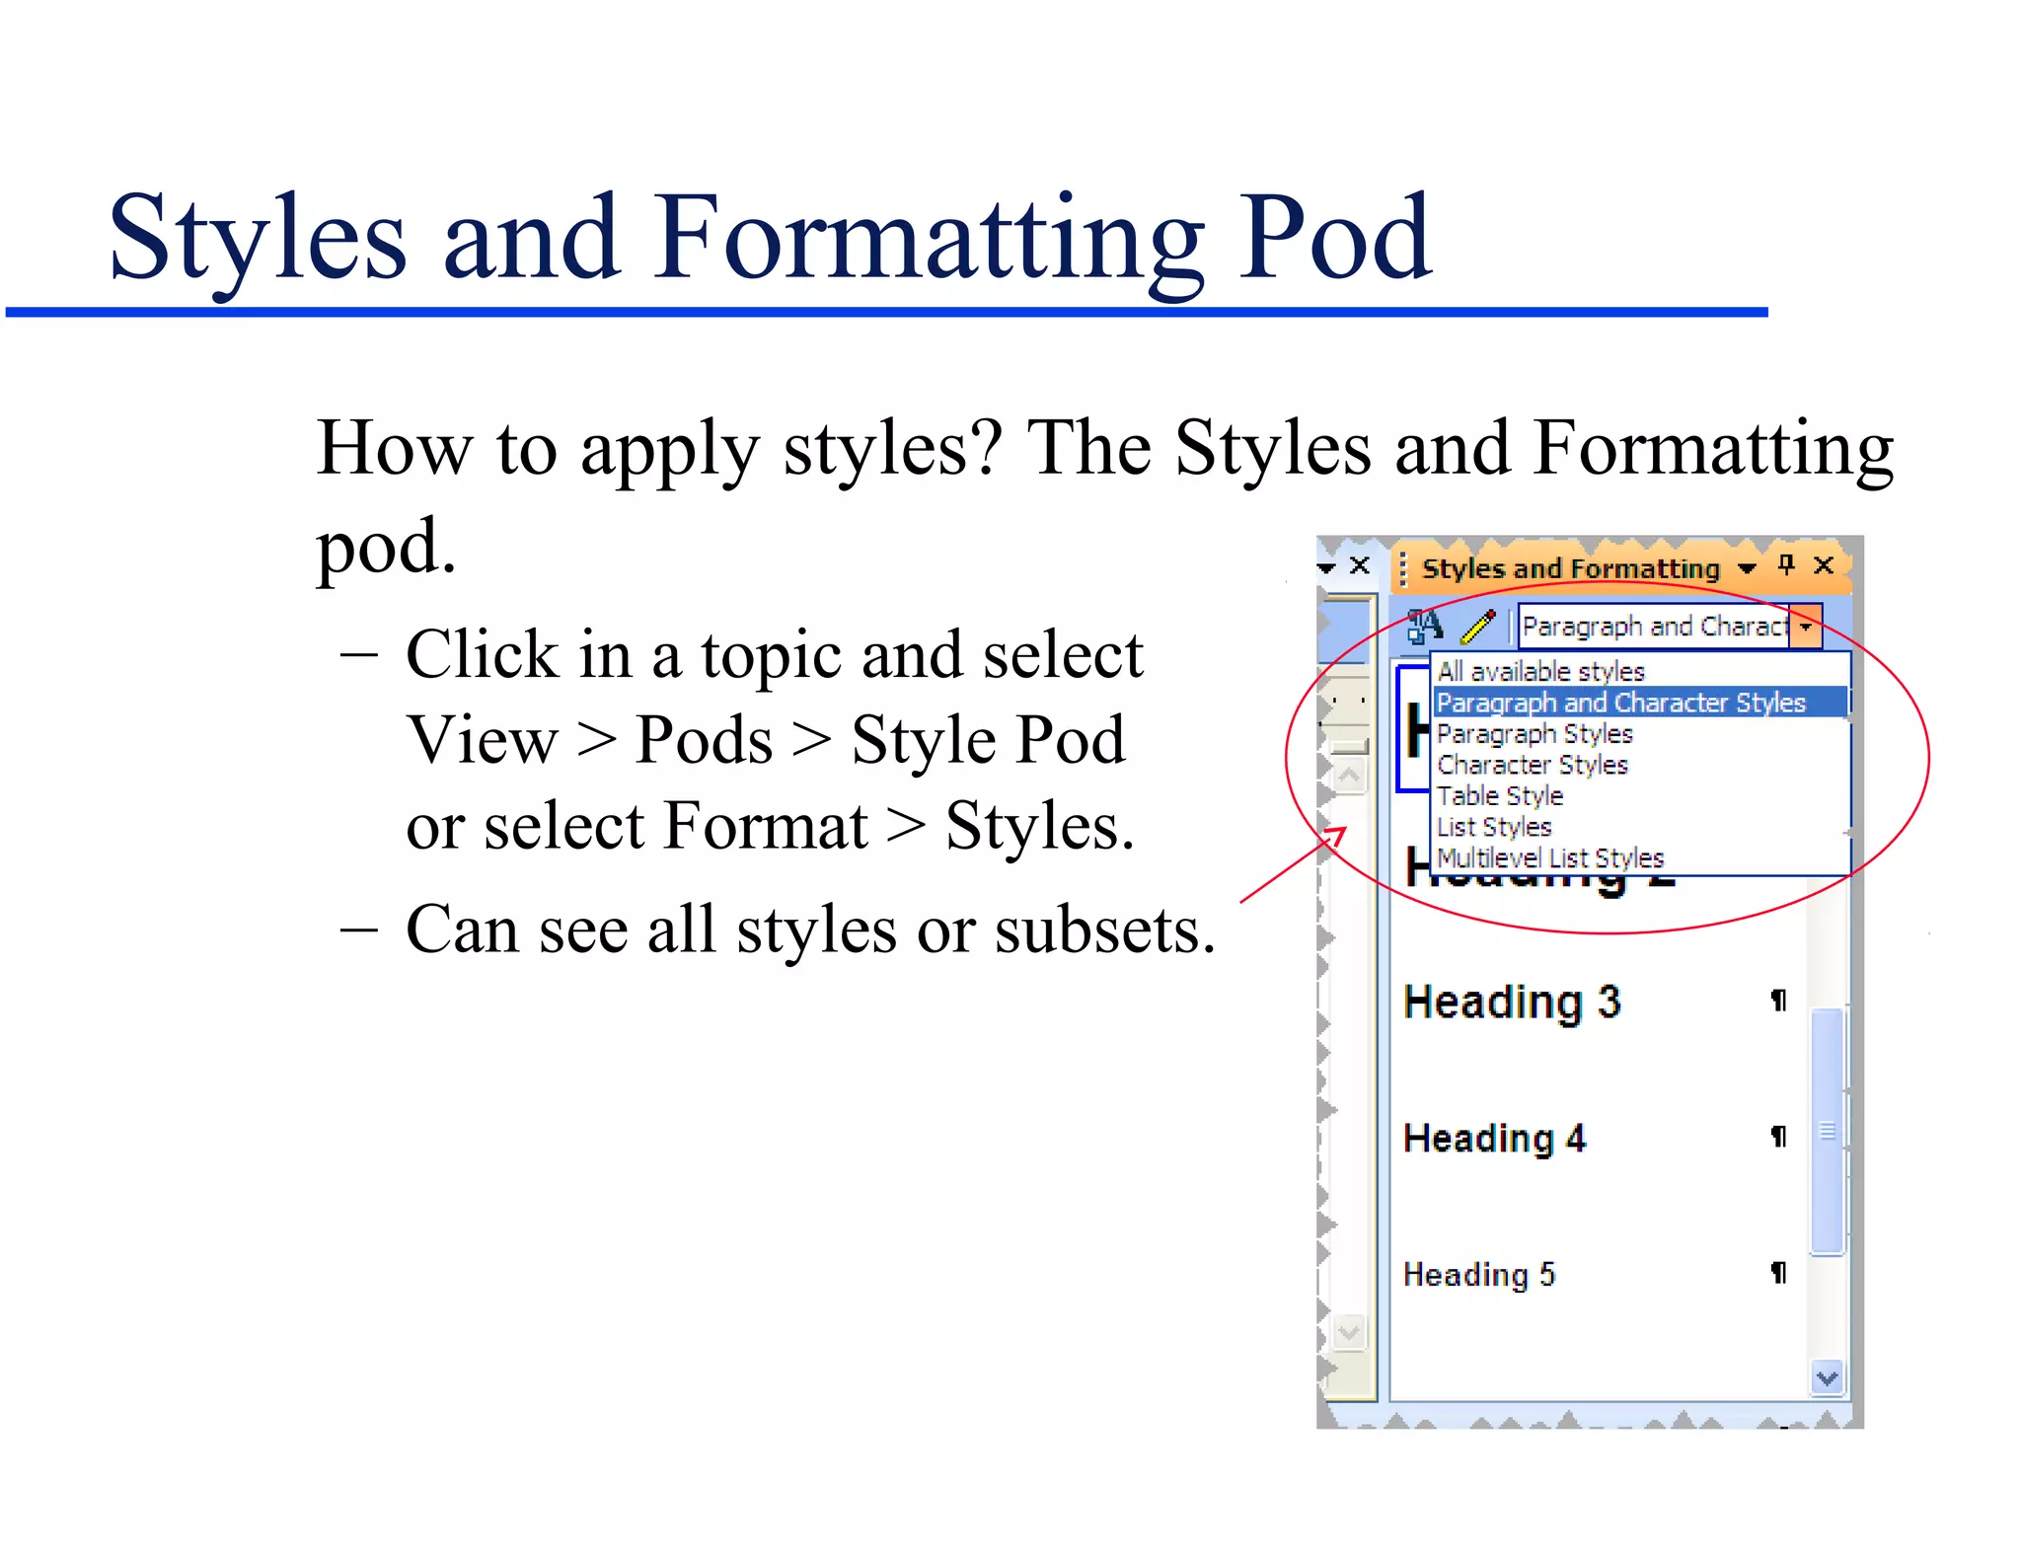Pin the Styles and Formatting pod

coord(1785,565)
